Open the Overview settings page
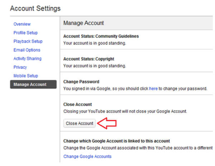The image size is (215, 166). click(22, 24)
